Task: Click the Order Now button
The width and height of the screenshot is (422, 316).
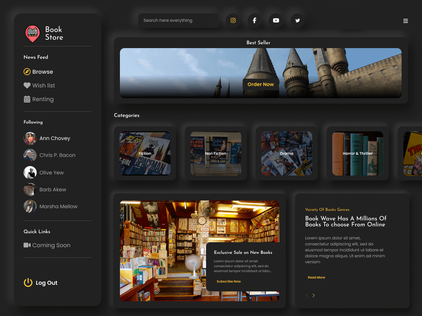Action: [x=261, y=84]
